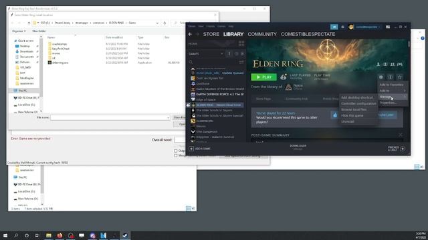428x240 pixels.
Task: Open Elden Ring Store Page link
Action: (x=263, y=99)
